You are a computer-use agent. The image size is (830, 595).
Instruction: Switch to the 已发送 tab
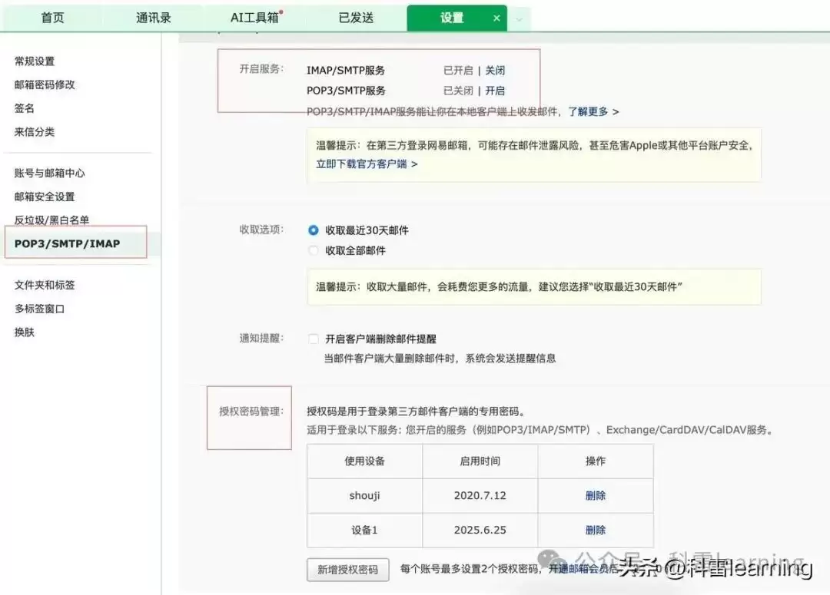pos(355,16)
